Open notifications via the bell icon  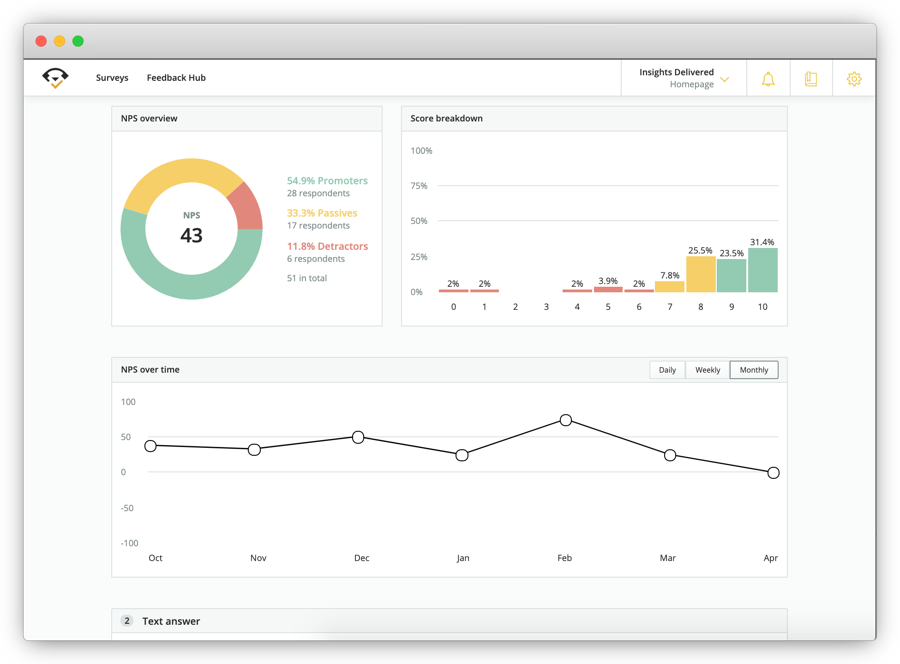(x=768, y=78)
